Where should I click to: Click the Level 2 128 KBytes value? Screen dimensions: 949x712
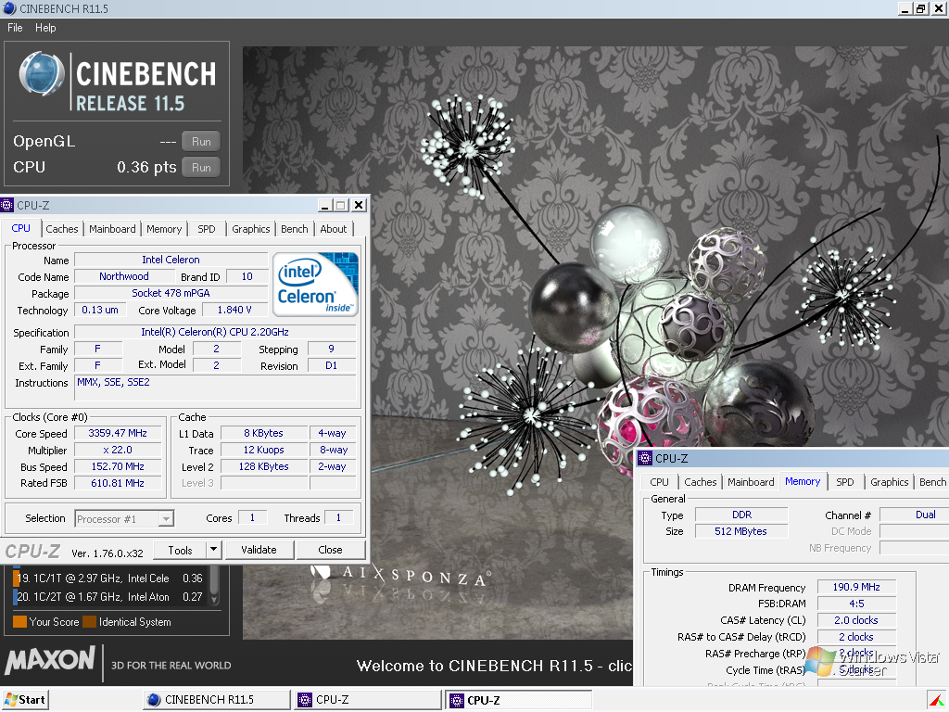coord(264,466)
